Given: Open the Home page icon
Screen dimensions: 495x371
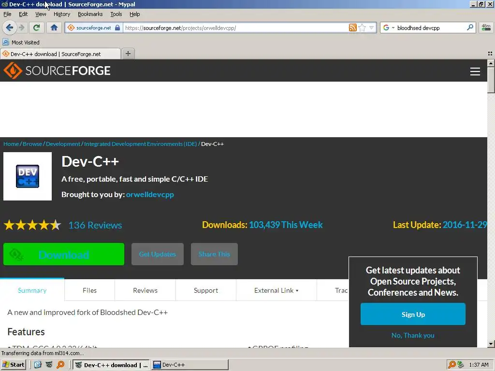Looking at the screenshot, I should (54, 28).
